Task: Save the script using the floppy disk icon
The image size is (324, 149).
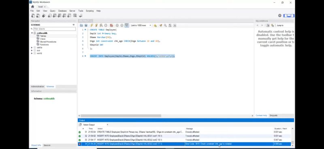Action: (86, 25)
